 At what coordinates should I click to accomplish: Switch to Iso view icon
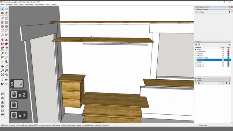[x=2, y=94]
